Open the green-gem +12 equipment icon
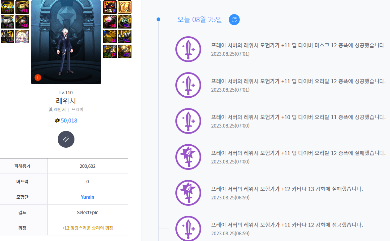 tap(110, 51)
